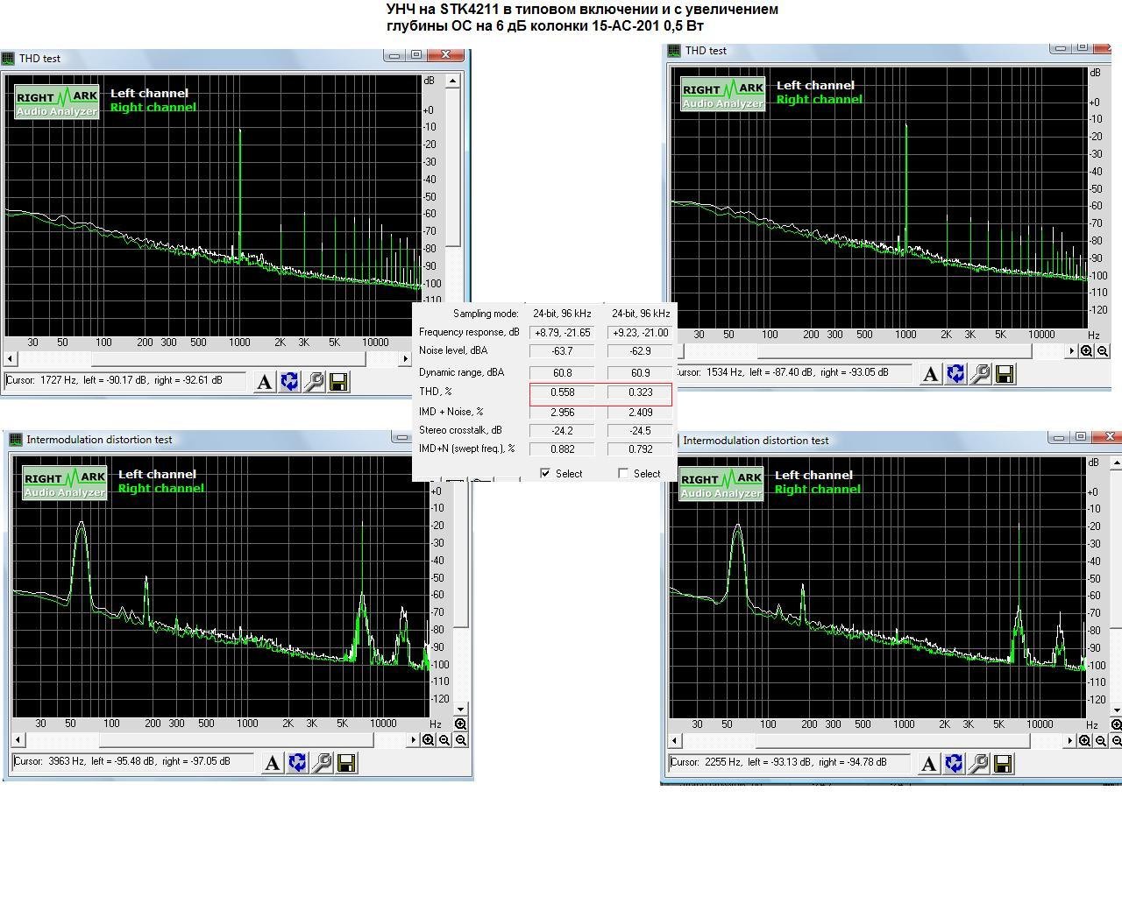The width and height of the screenshot is (1122, 897).
Task: Click zoom-in magnifier in bottom-right Intermodulation window
Action: 1085,741
